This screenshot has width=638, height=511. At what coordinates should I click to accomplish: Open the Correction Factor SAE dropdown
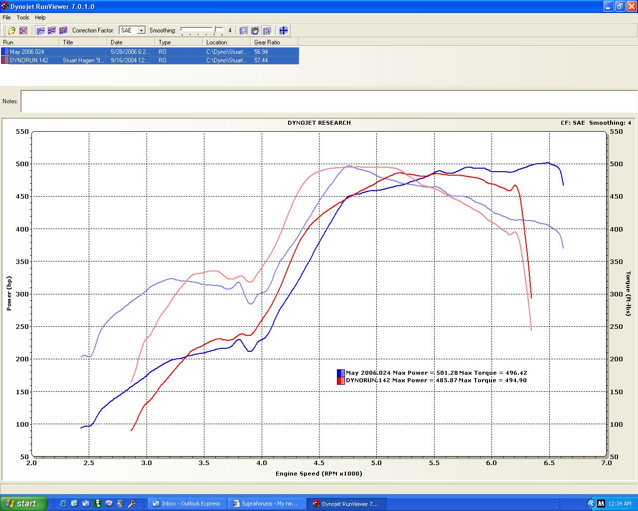(x=141, y=30)
